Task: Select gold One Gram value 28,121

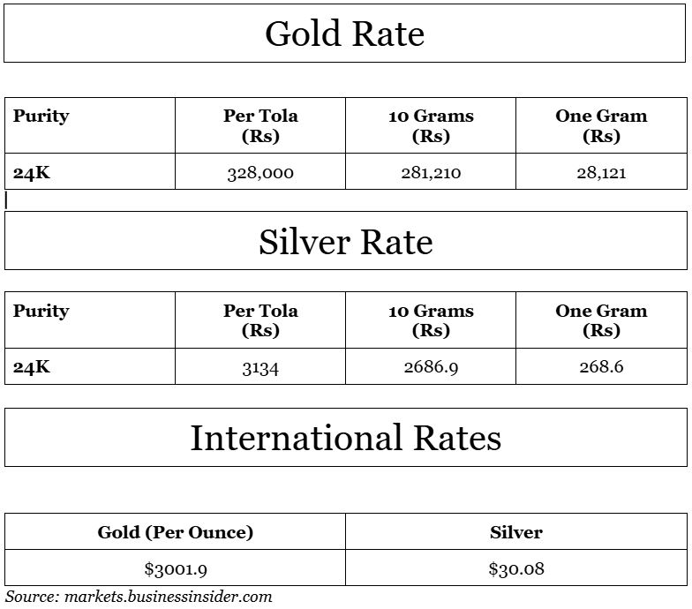Action: coord(601,173)
